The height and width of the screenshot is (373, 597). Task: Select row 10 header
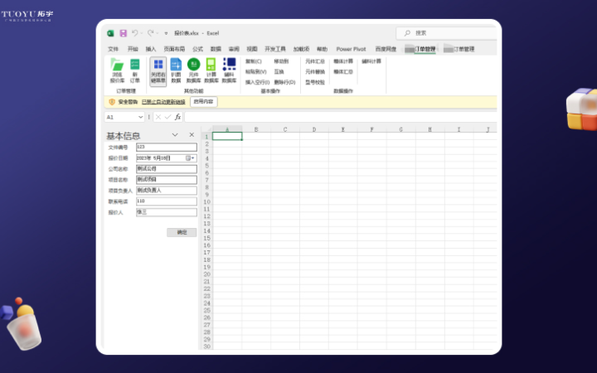[x=206, y=201]
